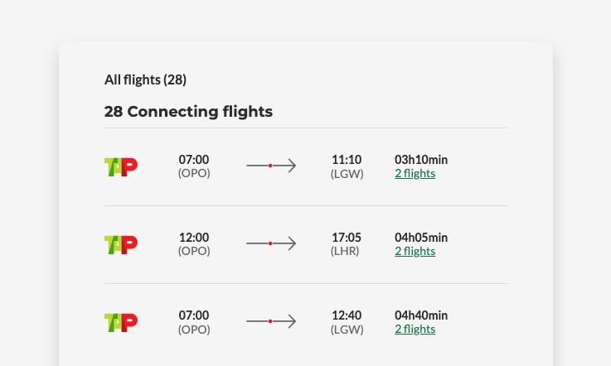Click the stopover arrow on the LHR flight
Image resolution: width=611 pixels, height=366 pixels.
click(271, 243)
